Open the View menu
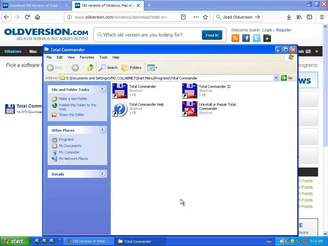 (71, 57)
